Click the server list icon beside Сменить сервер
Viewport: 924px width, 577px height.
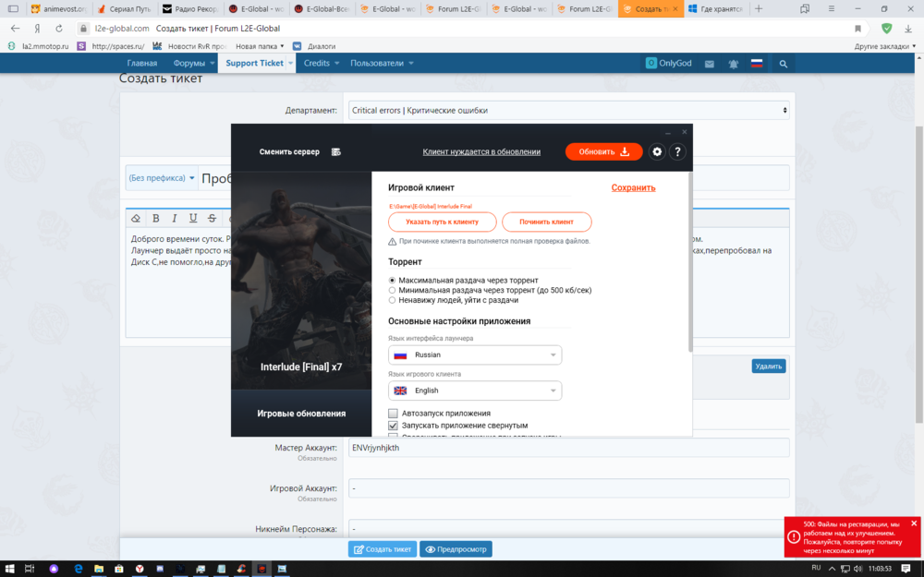tap(336, 152)
